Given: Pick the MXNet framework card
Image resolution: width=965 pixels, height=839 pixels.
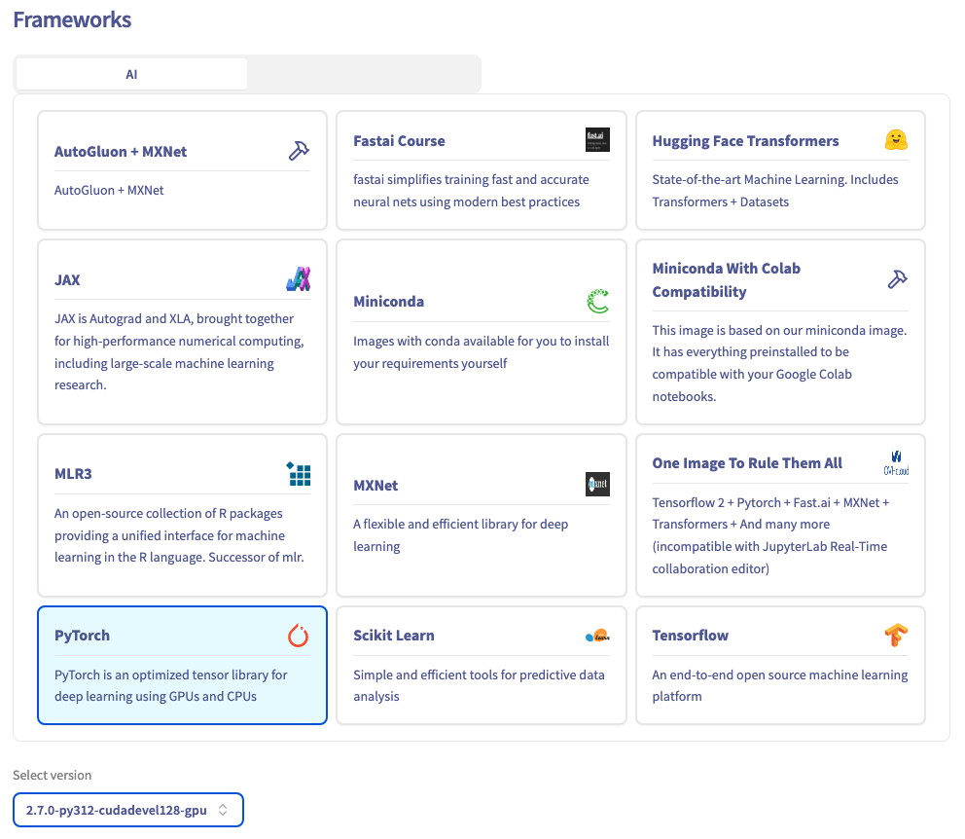Looking at the screenshot, I should [x=482, y=515].
